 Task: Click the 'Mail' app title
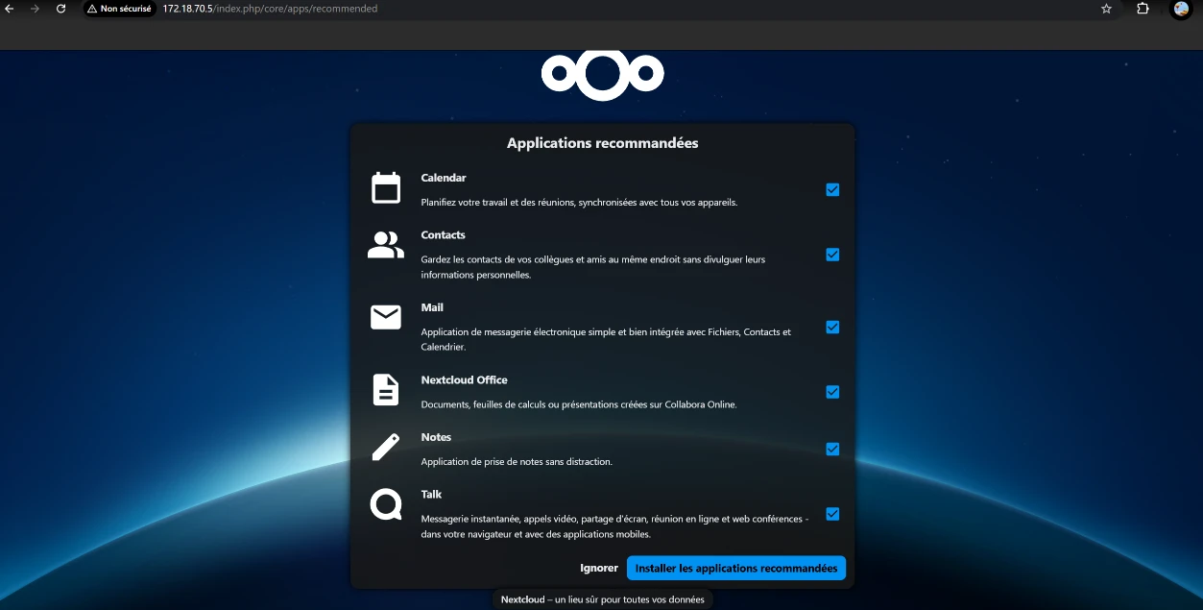tap(432, 307)
